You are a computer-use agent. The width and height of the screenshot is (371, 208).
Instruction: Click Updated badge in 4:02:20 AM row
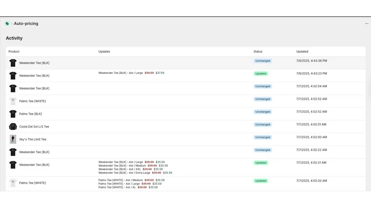coord(261,181)
